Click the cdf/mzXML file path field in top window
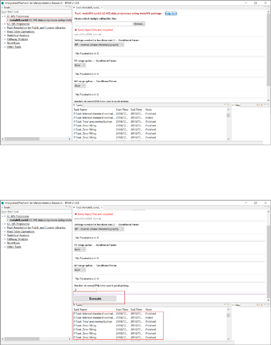Screen dimensions: 271x345 104,24
